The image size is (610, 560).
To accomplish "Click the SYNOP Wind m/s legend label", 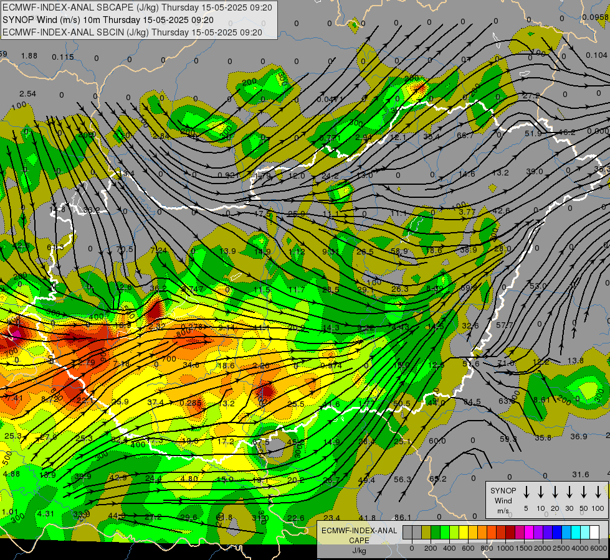I will point(503,500).
